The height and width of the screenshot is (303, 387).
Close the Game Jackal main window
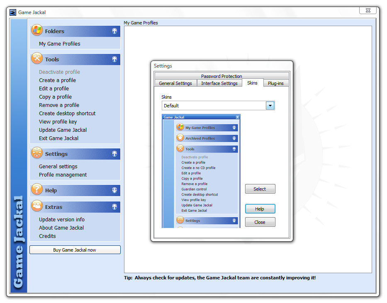click(x=368, y=10)
